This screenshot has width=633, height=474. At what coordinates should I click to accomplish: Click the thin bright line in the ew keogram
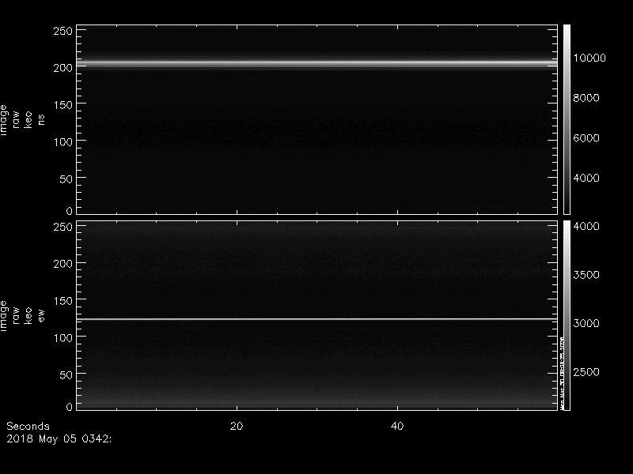(x=316, y=319)
